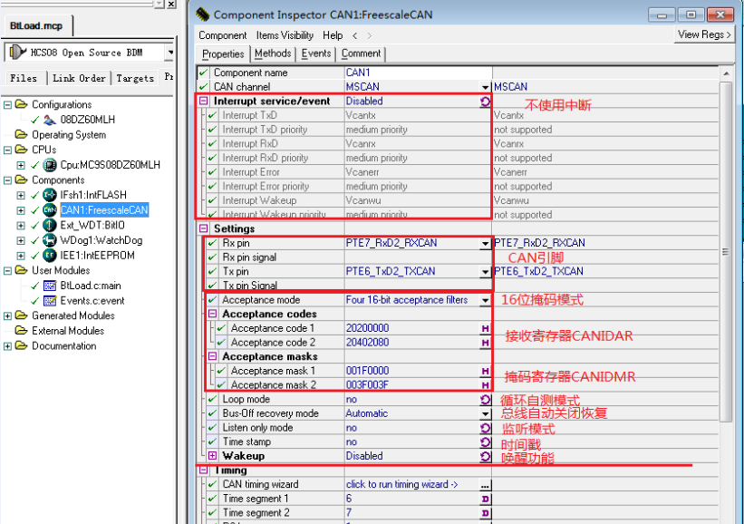Screen dimensions: 744x524
Task: Click the Events.c:event module icon
Action: coord(50,301)
